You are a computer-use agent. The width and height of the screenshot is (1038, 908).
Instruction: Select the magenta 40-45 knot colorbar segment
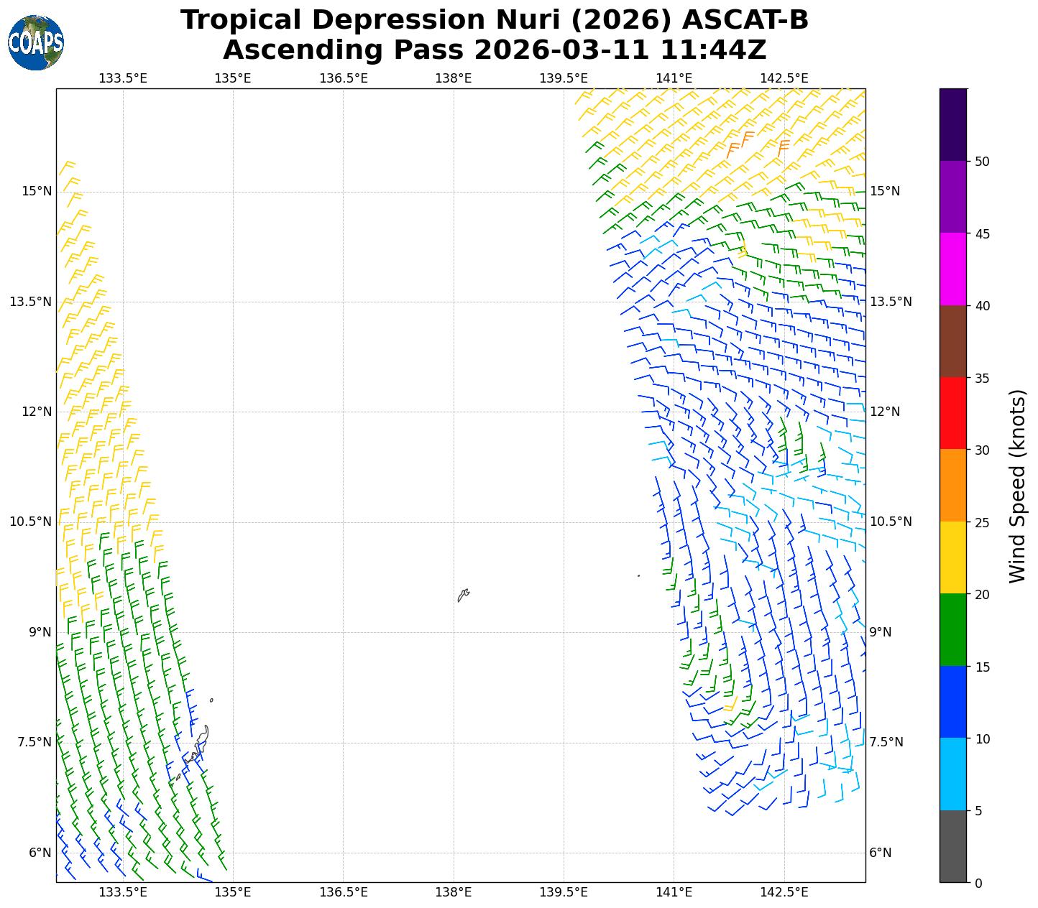pyautogui.click(x=953, y=269)
